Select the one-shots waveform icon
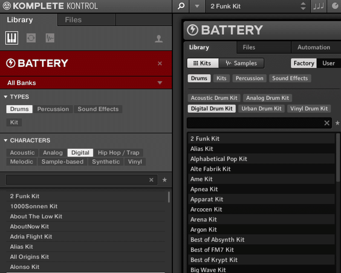341x273 pixels. pos(50,38)
